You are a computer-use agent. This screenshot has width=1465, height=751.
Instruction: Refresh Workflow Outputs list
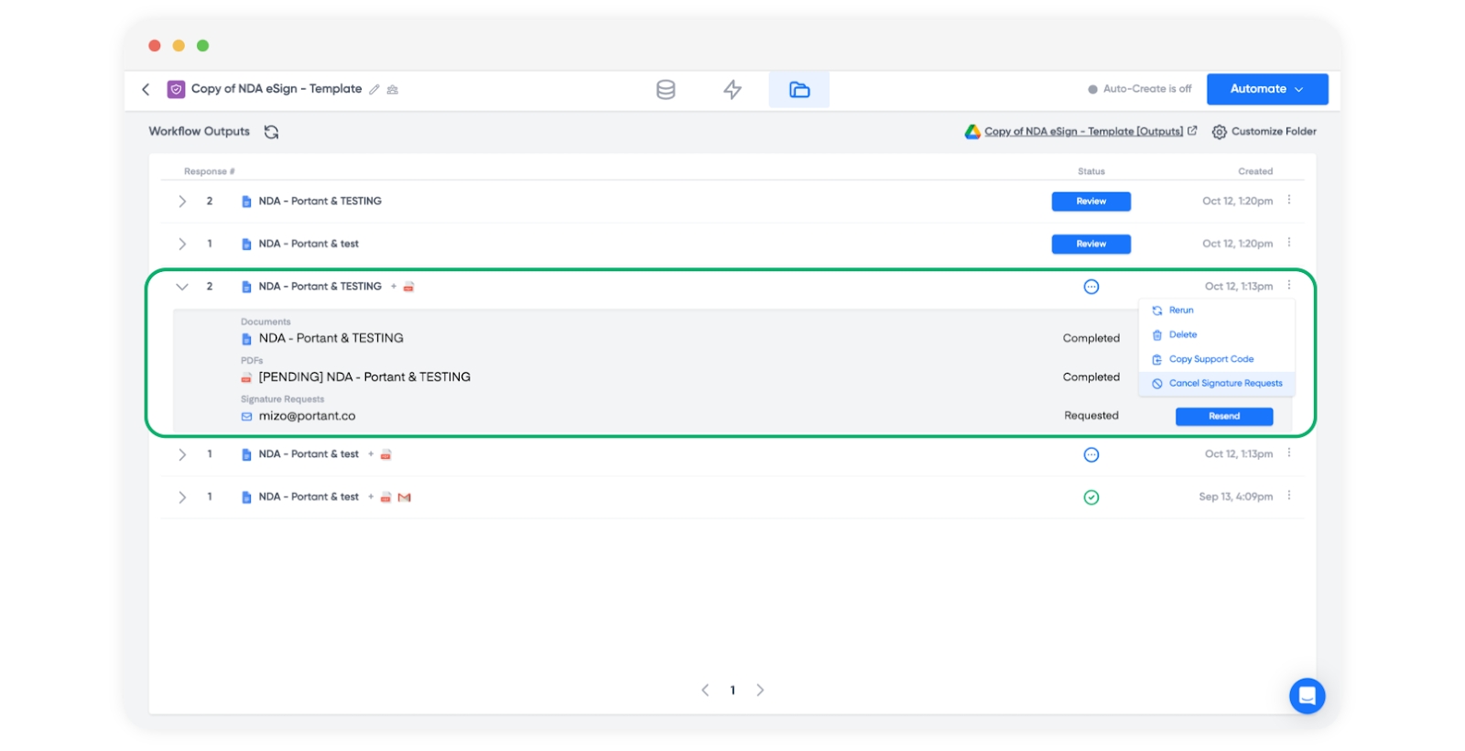point(271,132)
